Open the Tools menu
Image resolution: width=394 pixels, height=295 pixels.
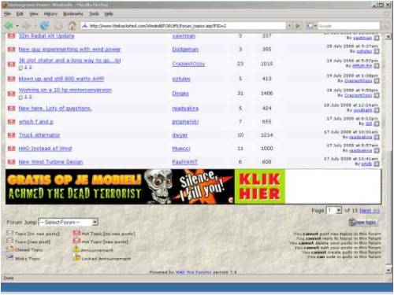(x=94, y=14)
